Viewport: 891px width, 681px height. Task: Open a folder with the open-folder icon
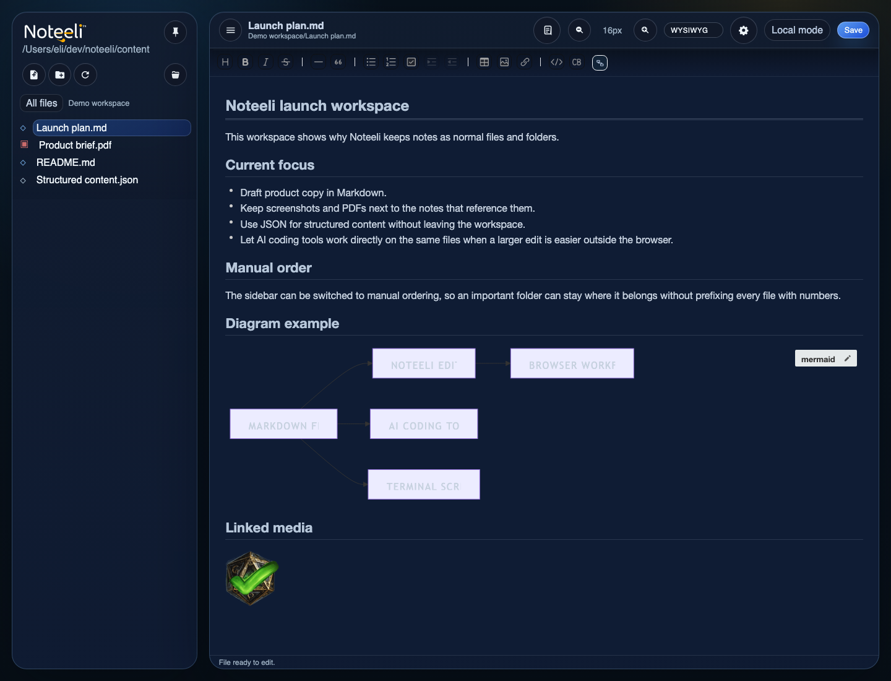coord(175,75)
